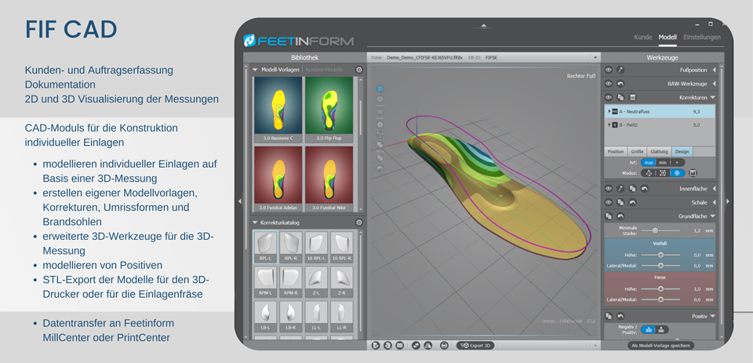Image resolution: width=753 pixels, height=363 pixels.
Task: Set Art to max
Action: pyautogui.click(x=649, y=162)
